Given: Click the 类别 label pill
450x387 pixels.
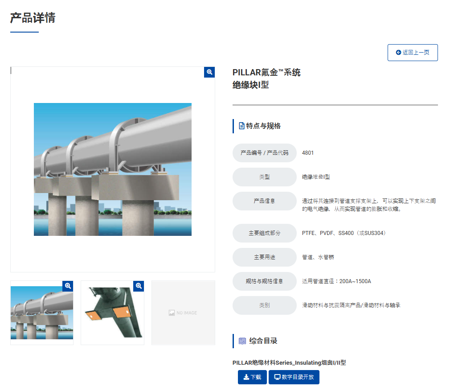Looking at the screenshot, I should coord(264,305).
